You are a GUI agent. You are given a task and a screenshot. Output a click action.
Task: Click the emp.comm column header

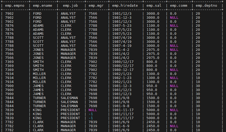(179, 6)
